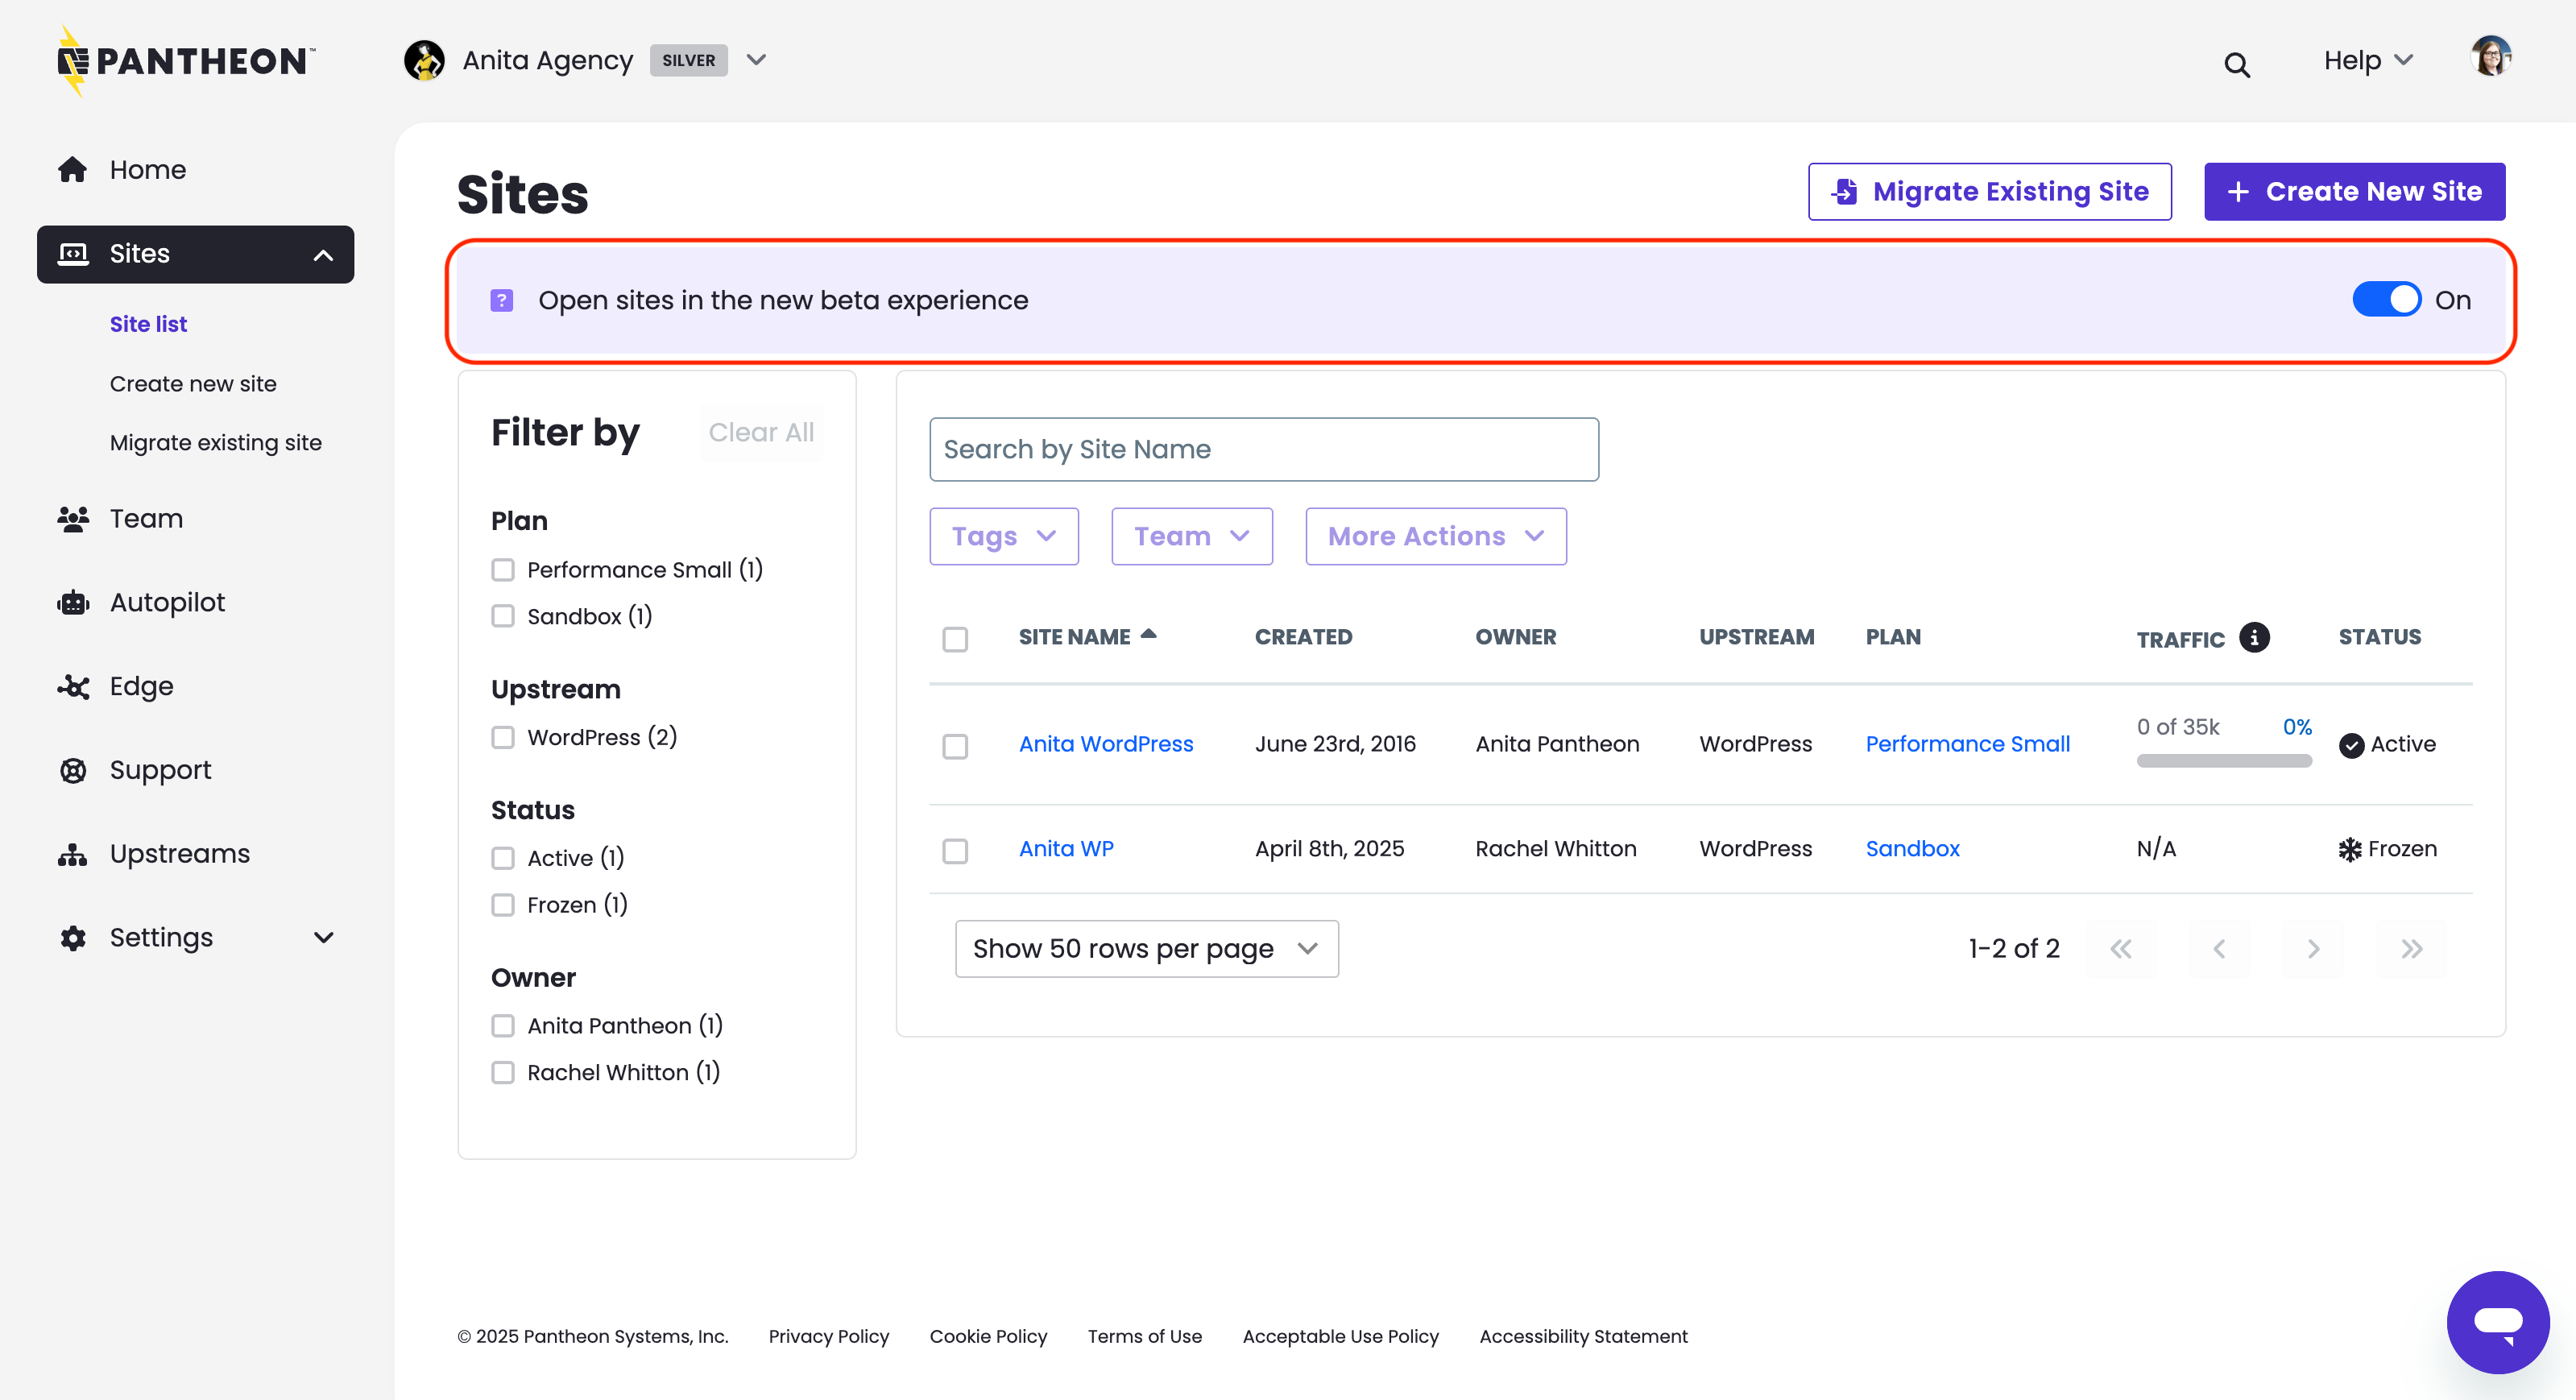Click the Edge sidebar icon

[73, 687]
